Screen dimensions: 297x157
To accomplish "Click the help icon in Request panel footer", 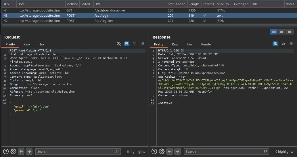I will coord(6,151).
